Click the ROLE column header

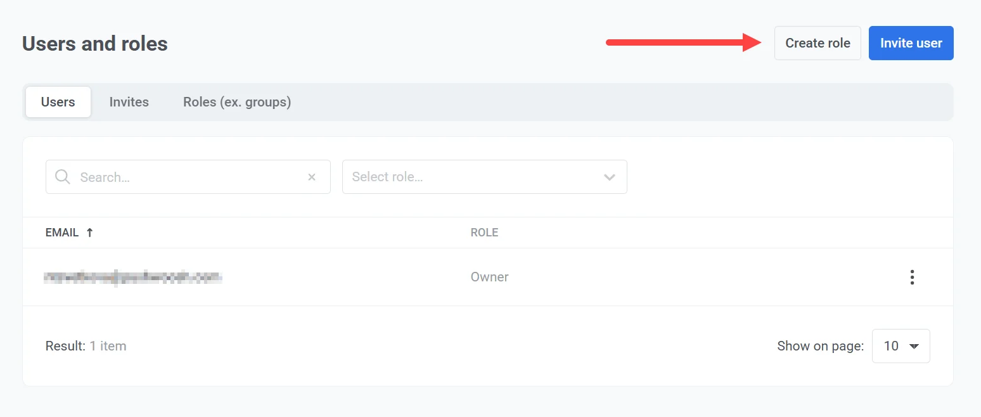coord(484,233)
